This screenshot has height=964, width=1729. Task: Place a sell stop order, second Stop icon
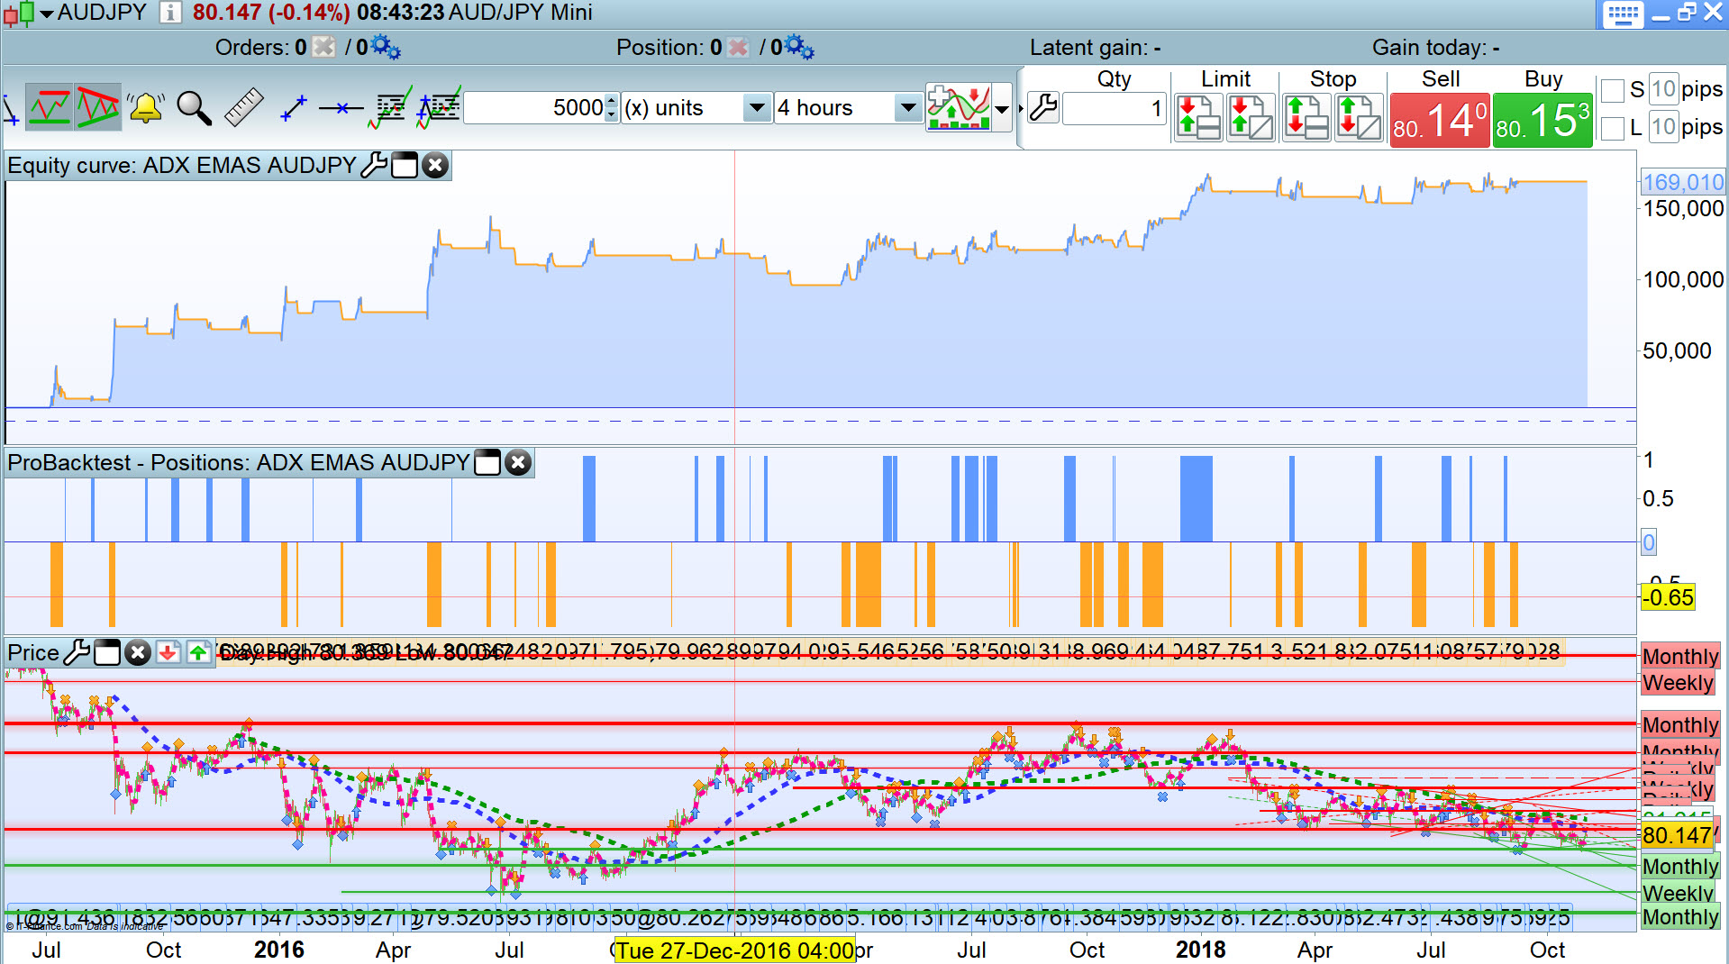pos(1359,117)
